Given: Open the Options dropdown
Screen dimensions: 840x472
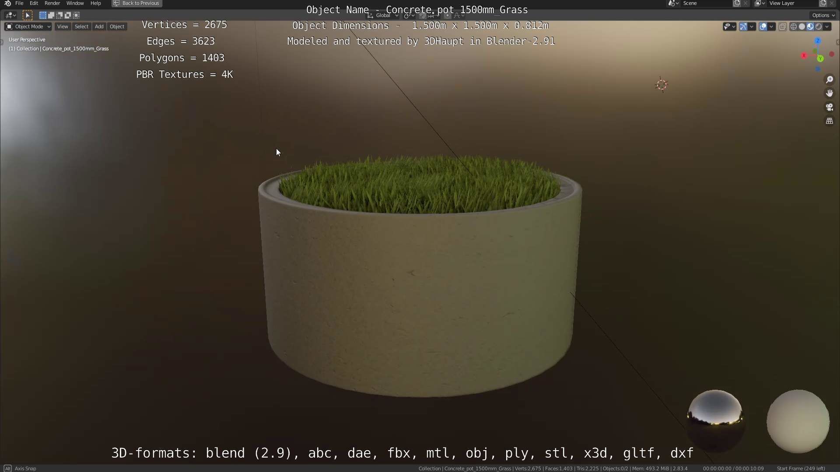Looking at the screenshot, I should pyautogui.click(x=823, y=15).
